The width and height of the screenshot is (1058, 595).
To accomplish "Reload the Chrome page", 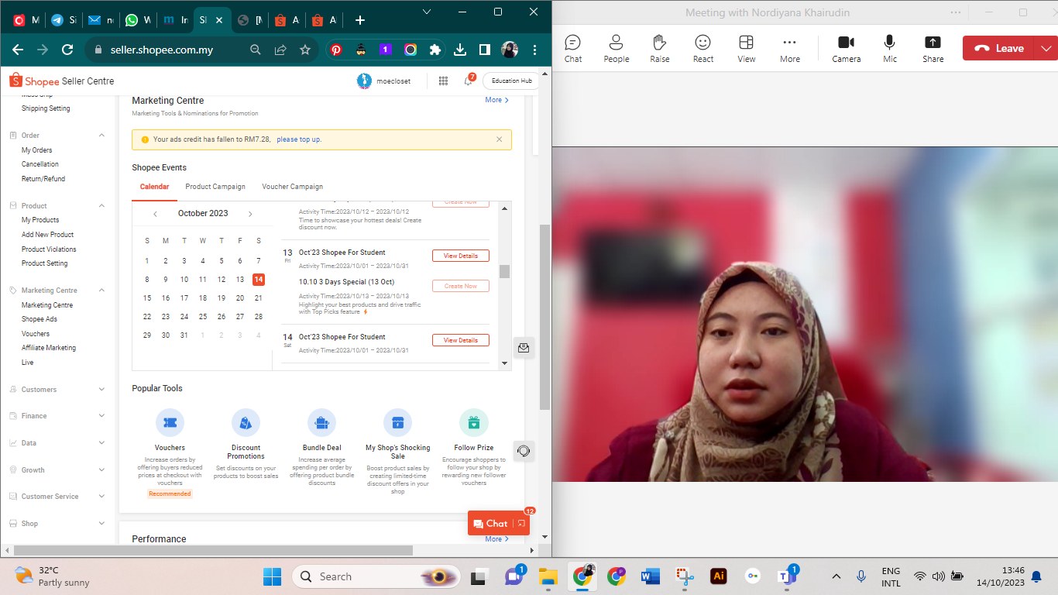I will pyautogui.click(x=67, y=50).
